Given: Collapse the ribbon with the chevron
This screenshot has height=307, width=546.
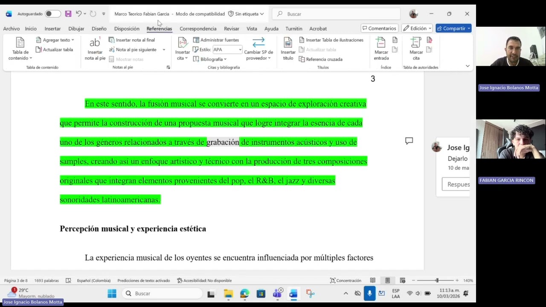Looking at the screenshot, I should tap(468, 66).
